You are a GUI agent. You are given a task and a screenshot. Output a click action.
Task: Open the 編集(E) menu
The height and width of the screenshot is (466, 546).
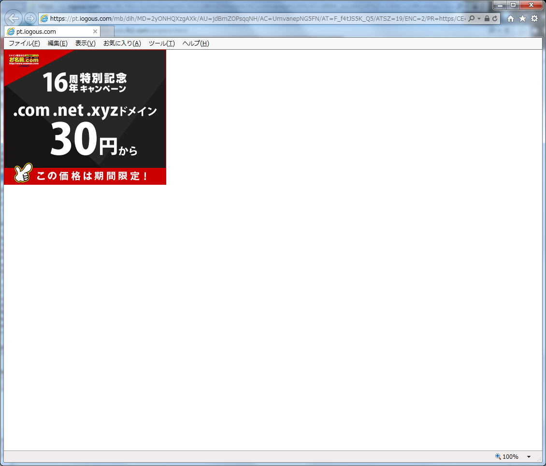click(x=57, y=43)
